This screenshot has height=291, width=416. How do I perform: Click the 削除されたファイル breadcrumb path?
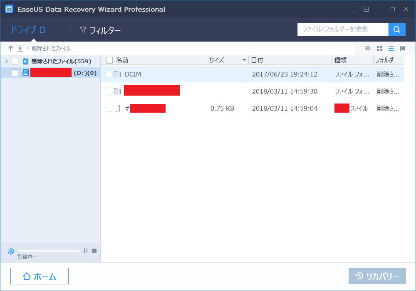point(51,48)
